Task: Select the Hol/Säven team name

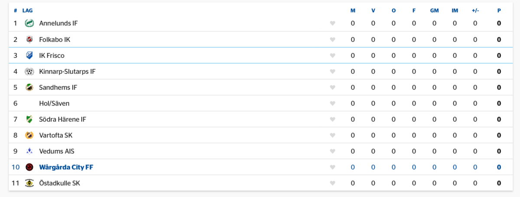Action: click(54, 103)
